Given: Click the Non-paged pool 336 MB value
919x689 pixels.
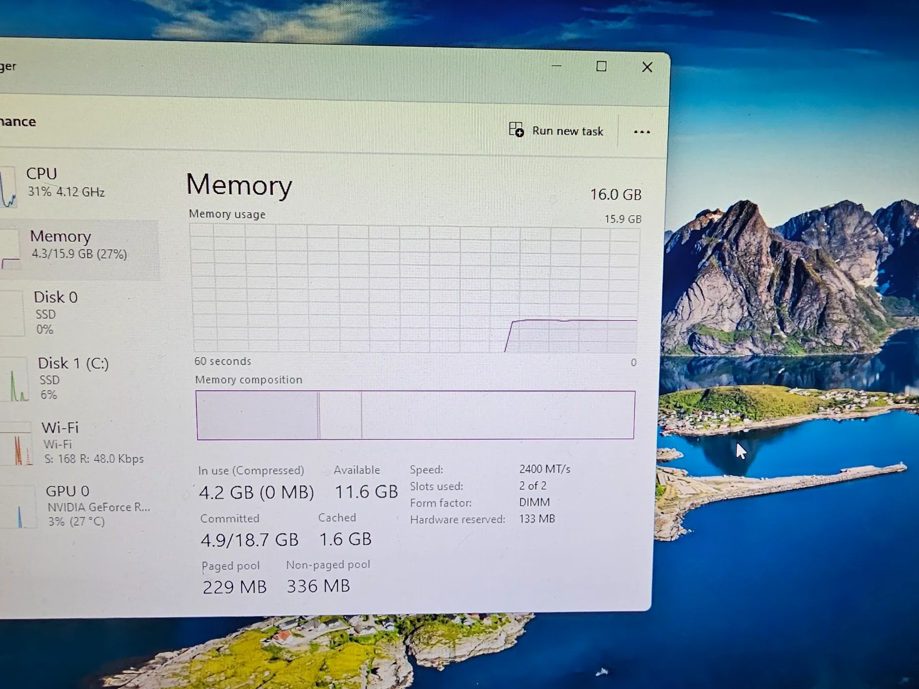Looking at the screenshot, I should pyautogui.click(x=318, y=586).
